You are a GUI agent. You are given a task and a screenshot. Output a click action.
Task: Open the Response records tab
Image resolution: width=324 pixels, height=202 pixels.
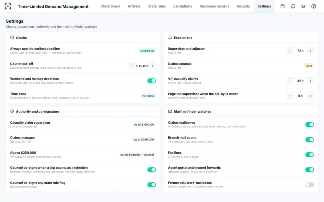(214, 6)
